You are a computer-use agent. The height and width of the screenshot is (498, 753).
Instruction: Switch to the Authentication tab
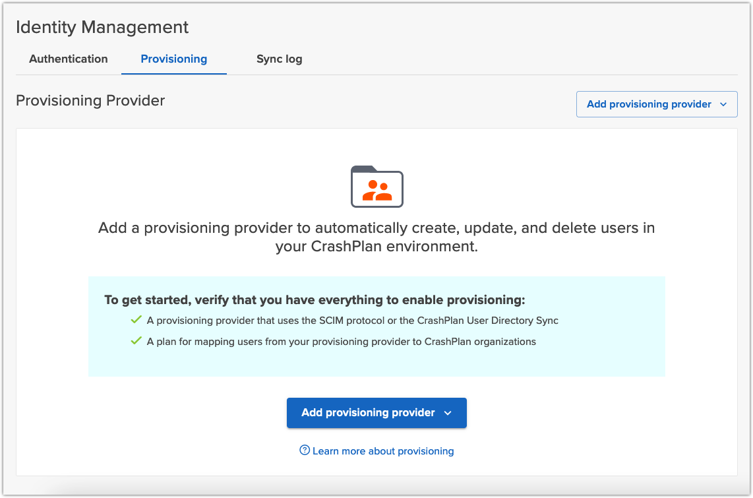[x=68, y=59]
